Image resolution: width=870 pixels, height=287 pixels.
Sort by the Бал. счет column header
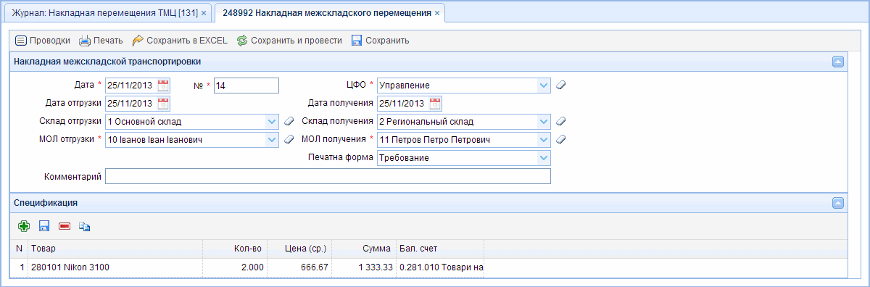click(440, 249)
